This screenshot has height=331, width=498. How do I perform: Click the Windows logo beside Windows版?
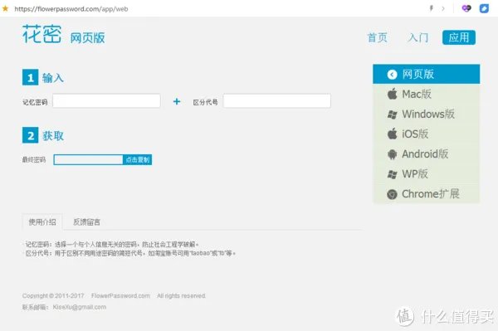393,114
